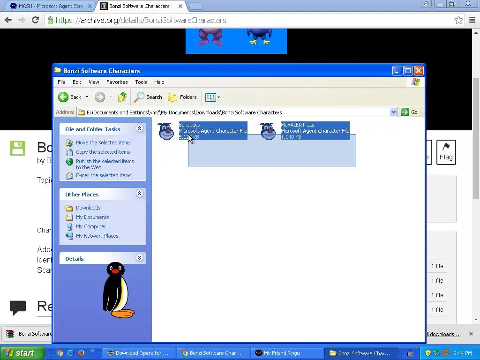
Task: Click the Pingu penguin character
Action: click(118, 290)
